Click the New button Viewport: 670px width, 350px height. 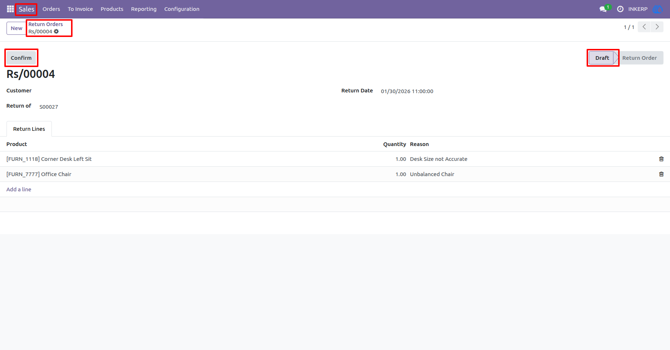tap(16, 28)
